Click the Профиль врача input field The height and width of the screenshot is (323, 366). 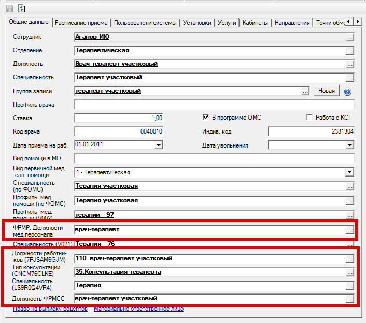click(214, 105)
